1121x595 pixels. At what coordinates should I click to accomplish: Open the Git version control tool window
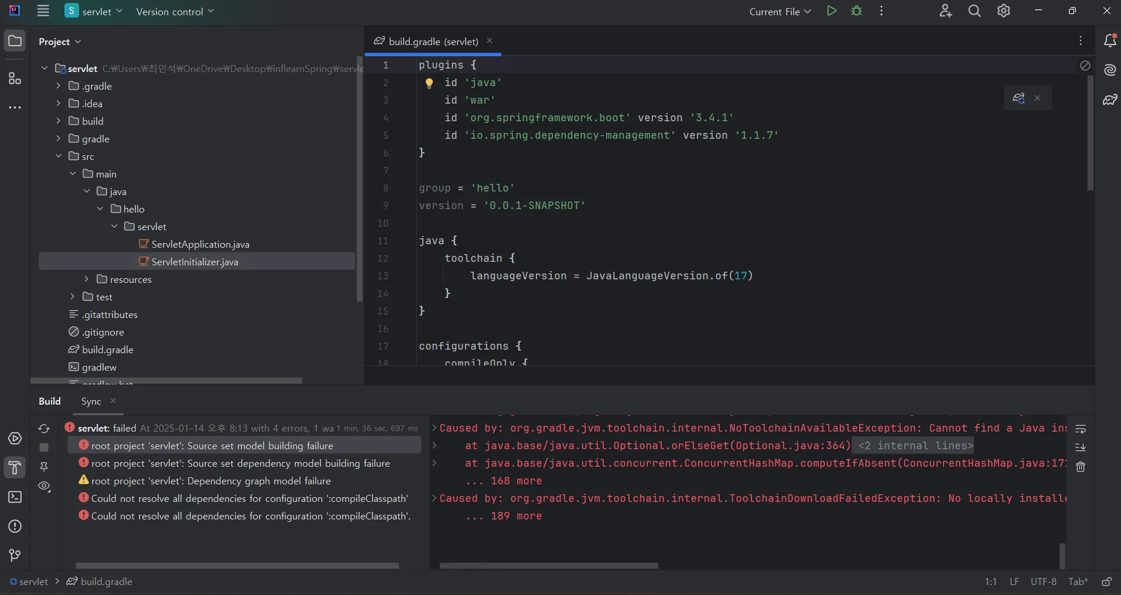pyautogui.click(x=15, y=555)
